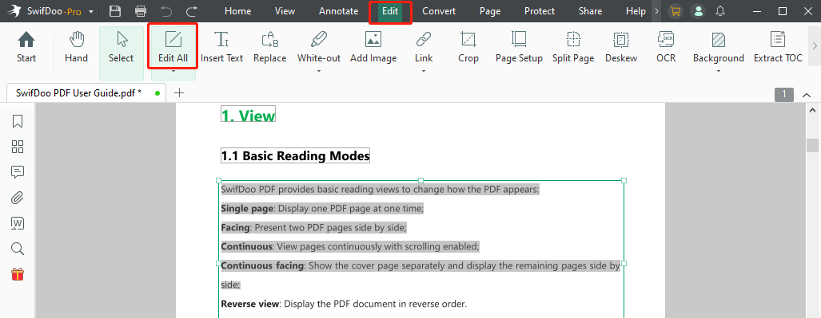Image resolution: width=821 pixels, height=318 pixels.
Task: Click the vertical scrollbar up arrow
Action: (813, 110)
